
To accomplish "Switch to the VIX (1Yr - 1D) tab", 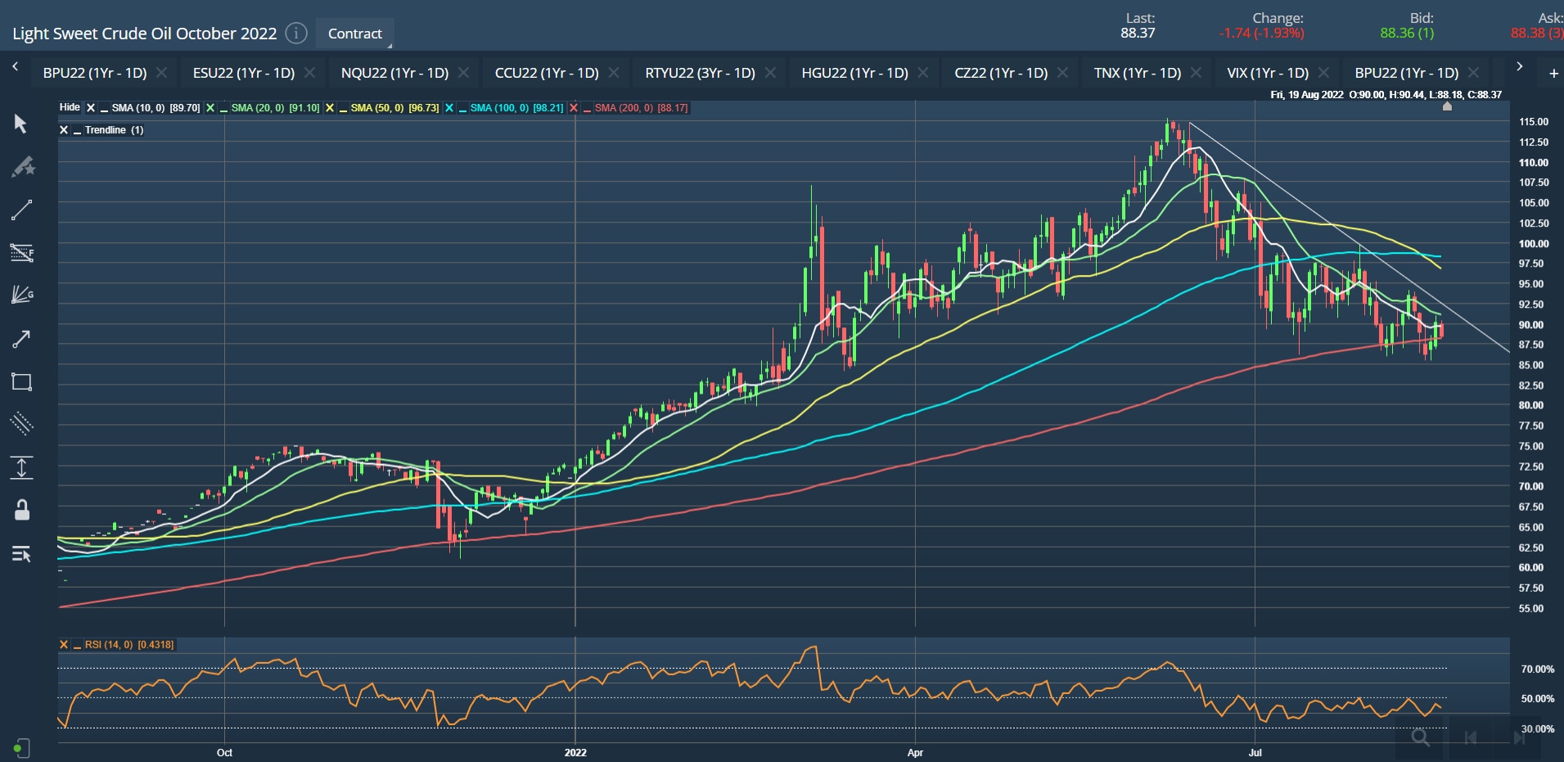I will (1268, 73).
